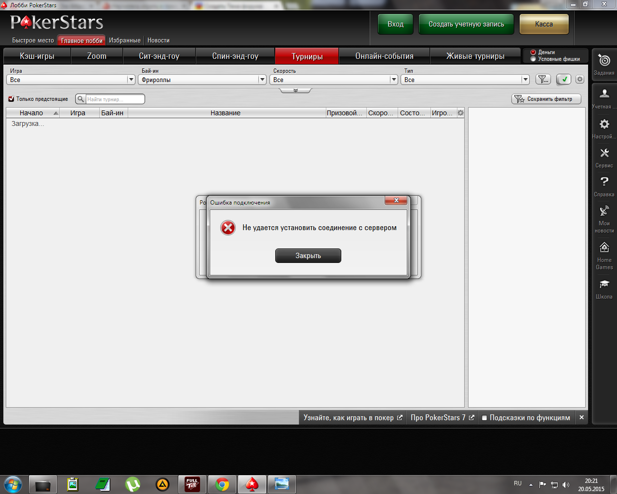Toggle Только предстоящие checkbox

tap(11, 99)
